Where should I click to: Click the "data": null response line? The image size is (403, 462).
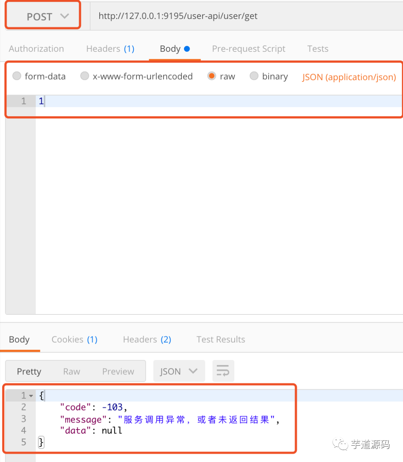tap(91, 431)
